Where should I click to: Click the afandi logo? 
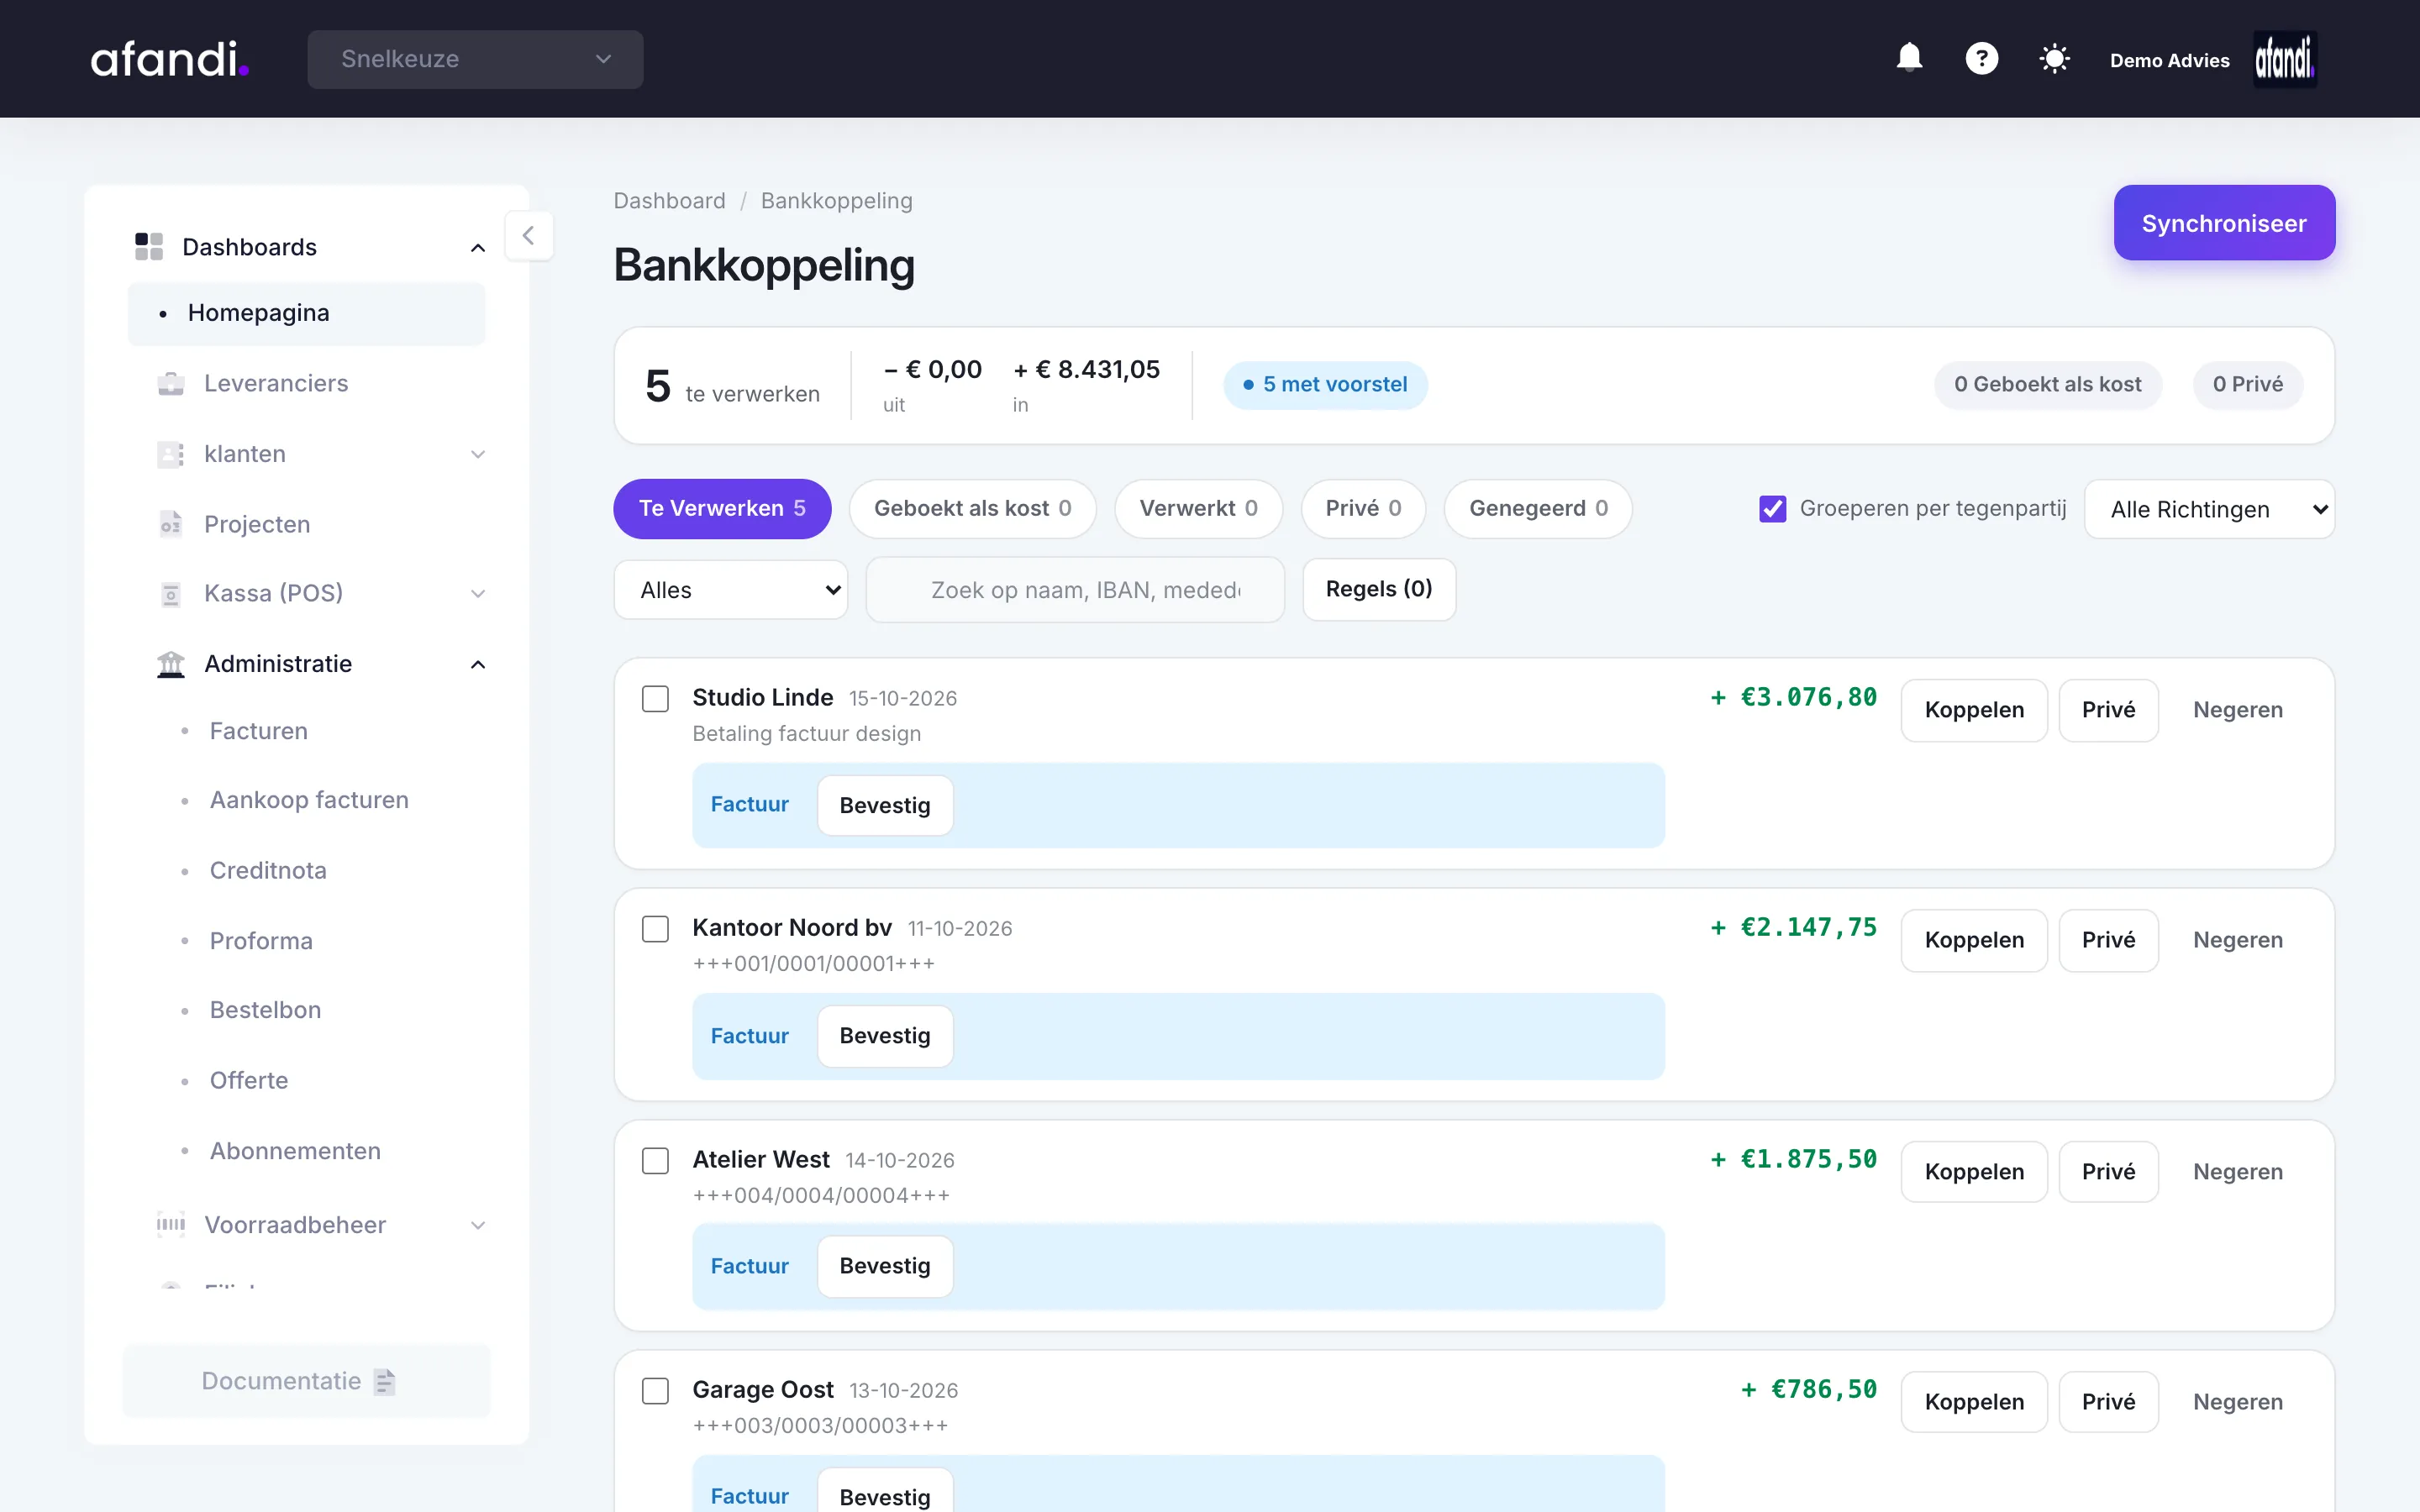point(170,59)
